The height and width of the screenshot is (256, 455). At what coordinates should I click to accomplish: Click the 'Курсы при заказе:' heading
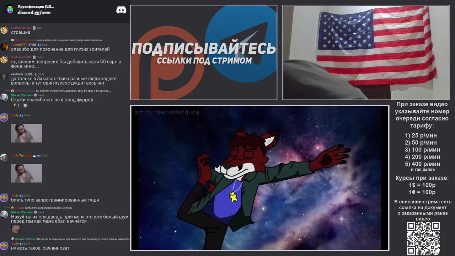[x=422, y=178]
